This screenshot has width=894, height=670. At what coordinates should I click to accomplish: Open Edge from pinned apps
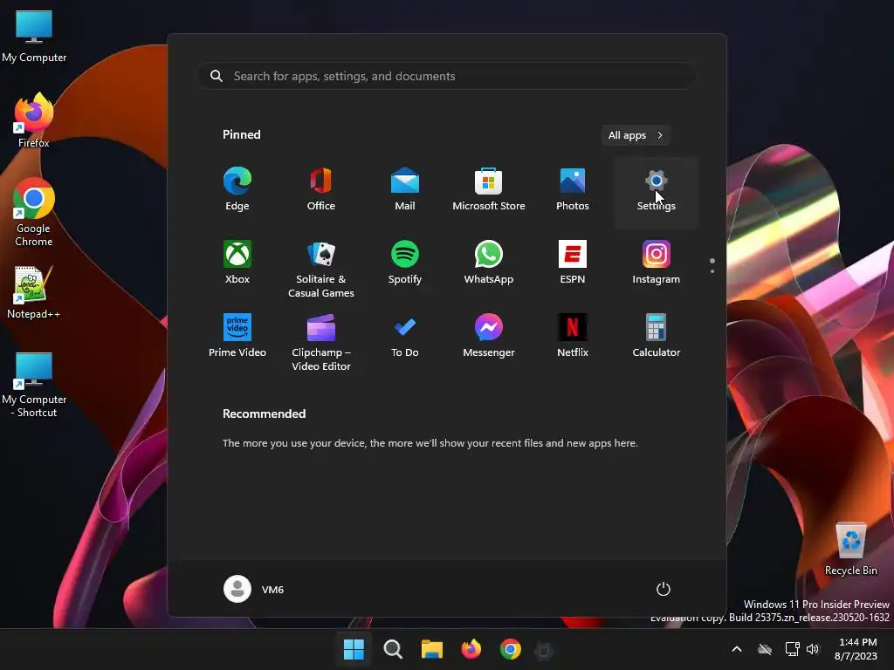237,189
